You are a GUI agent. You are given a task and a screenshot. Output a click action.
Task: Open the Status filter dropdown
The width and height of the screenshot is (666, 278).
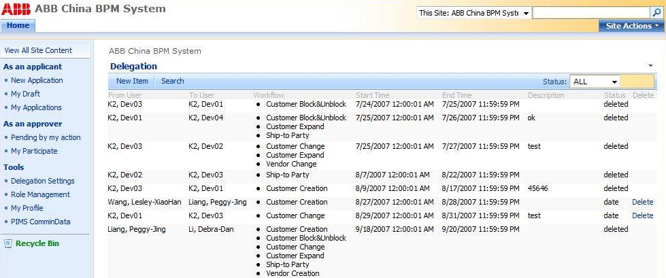tap(595, 82)
